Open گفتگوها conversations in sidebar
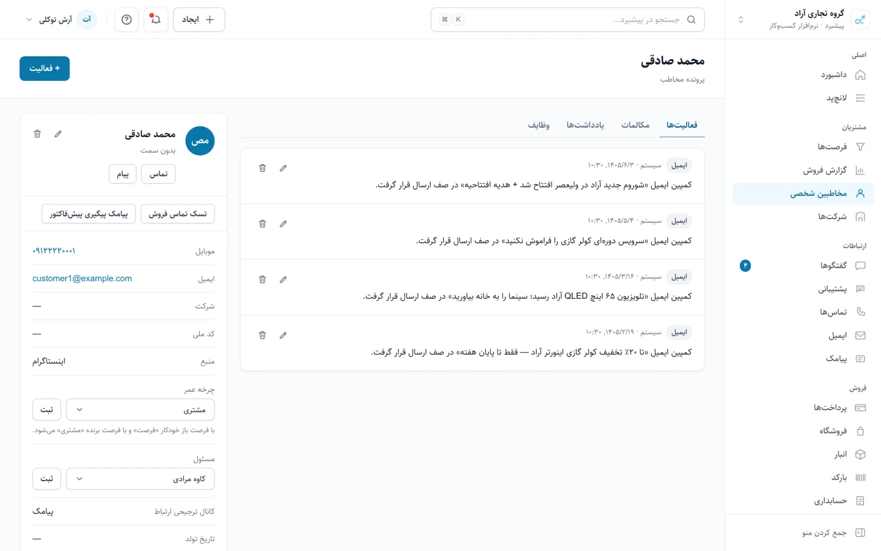 [803, 265]
